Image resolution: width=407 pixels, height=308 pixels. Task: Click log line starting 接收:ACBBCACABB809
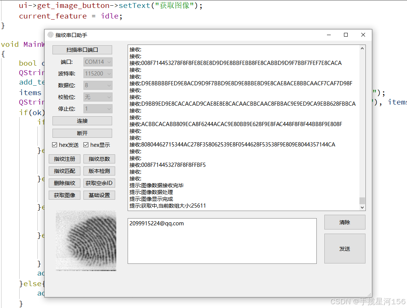[x=236, y=124]
